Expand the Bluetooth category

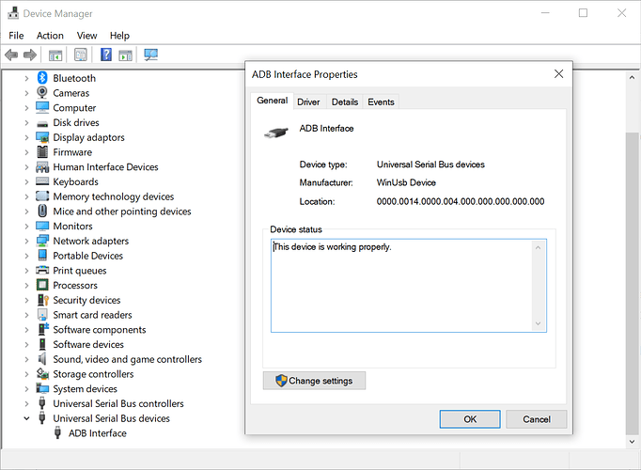[26, 78]
